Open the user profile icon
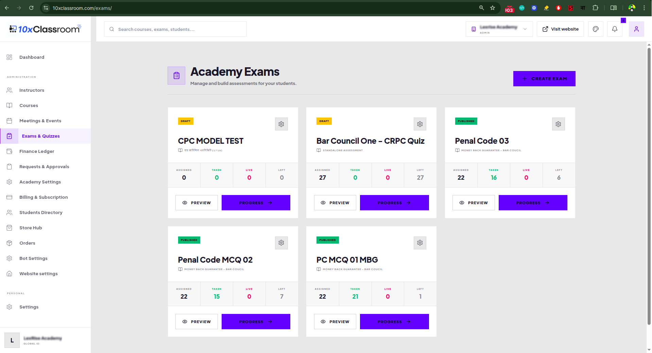The height and width of the screenshot is (353, 652). [636, 29]
